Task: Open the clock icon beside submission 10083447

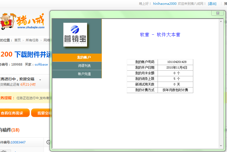Action: (x=48, y=142)
